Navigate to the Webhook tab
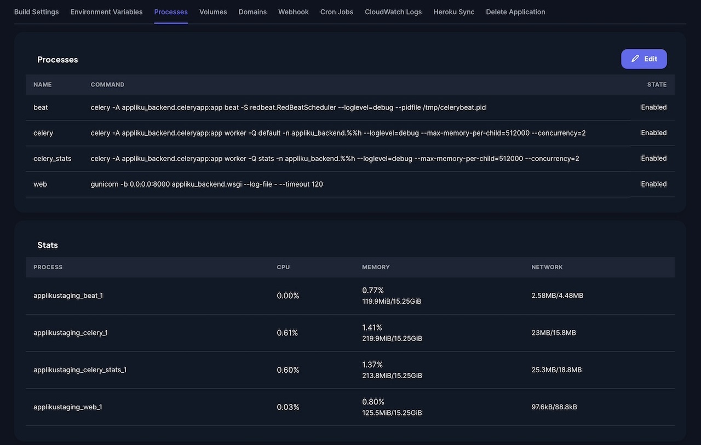 pos(294,11)
